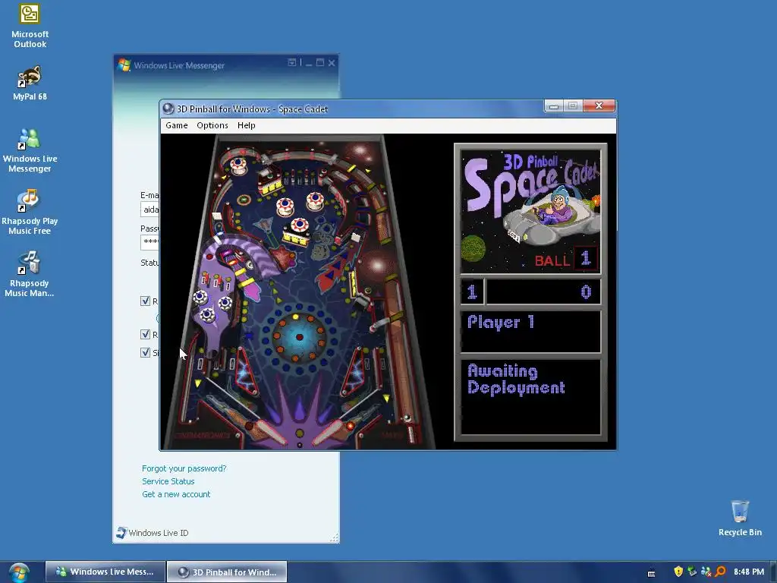Select the Windows Live Messenger desktop shortcut

click(x=30, y=150)
